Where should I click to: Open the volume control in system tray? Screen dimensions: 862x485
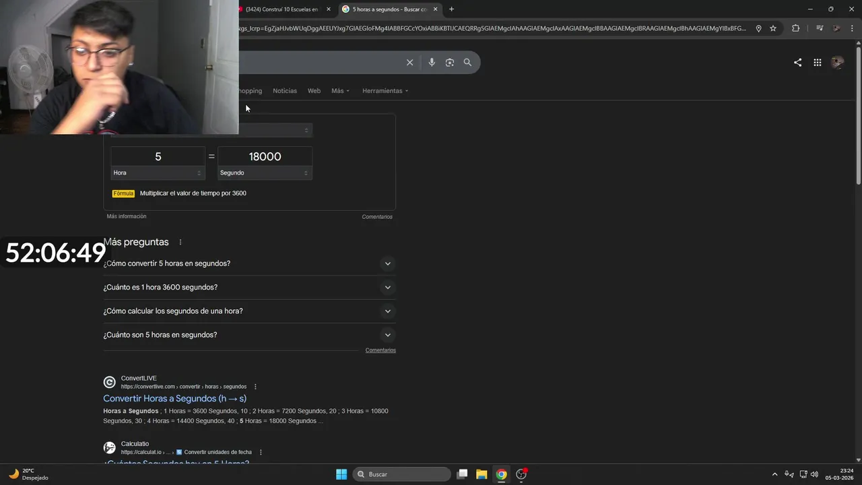pos(815,474)
